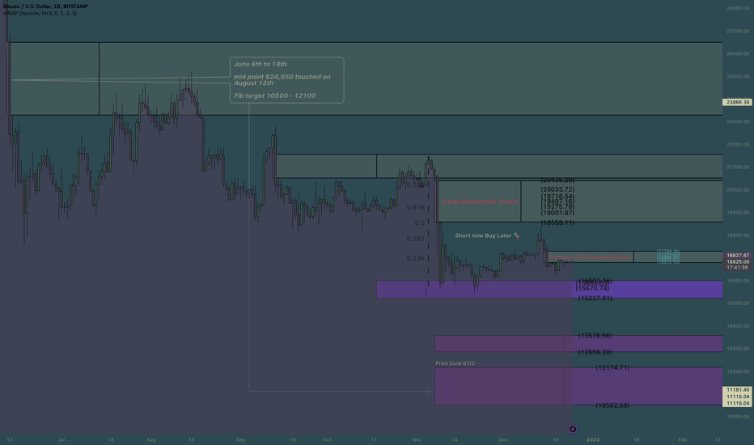
Task: Click the 14000.00 price scale label
Action: coord(738,326)
